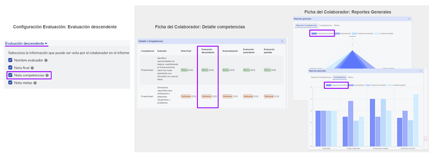Uncheck the Nombre evaluador checkbox
Screen dimensions: 429x156
click(x=10, y=60)
